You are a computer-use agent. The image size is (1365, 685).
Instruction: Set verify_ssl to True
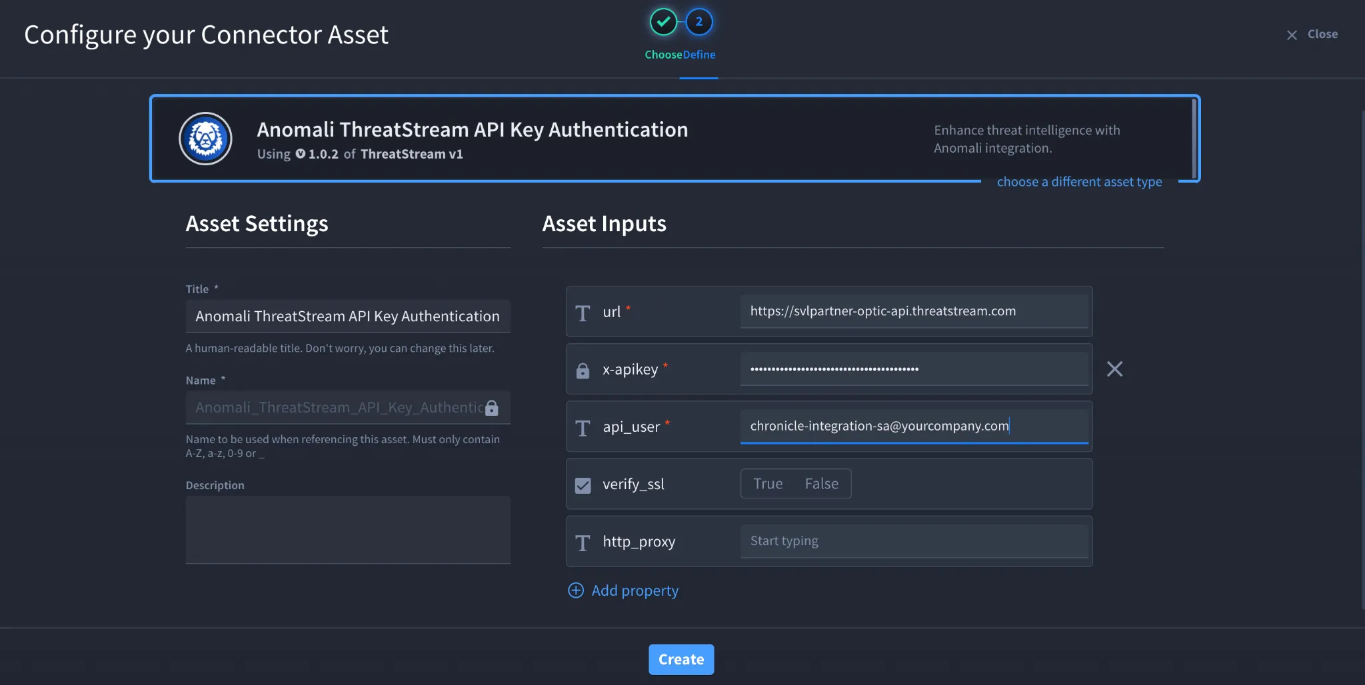[x=768, y=484]
